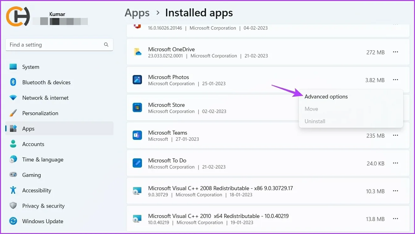
Task: Open the more options for Microsoft OneDrive
Action: (x=395, y=52)
